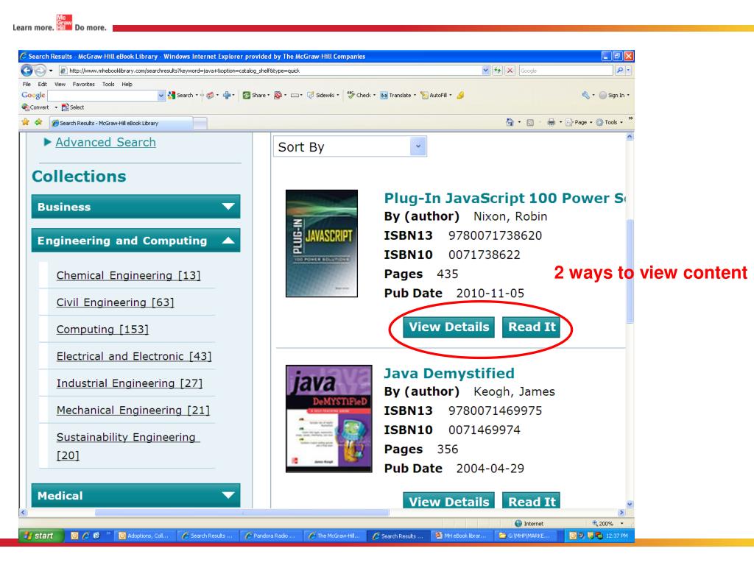
Task: Click the spell Check toolbar button
Action: point(361,95)
